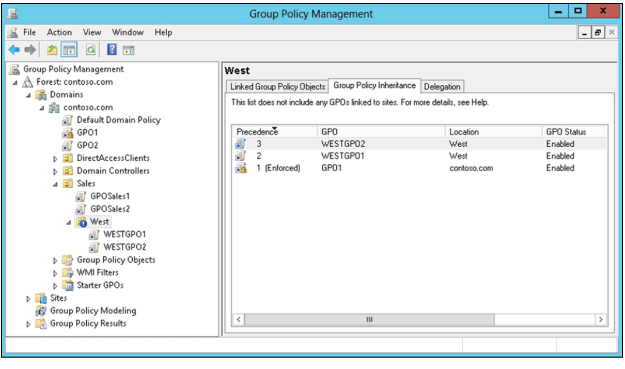This screenshot has width=625, height=369.
Task: Select the Default Domain Policy GPO link icon
Action: click(x=67, y=120)
